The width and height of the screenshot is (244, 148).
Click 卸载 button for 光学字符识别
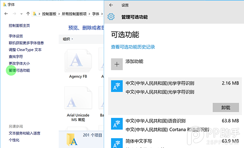pyautogui.click(x=226, y=107)
